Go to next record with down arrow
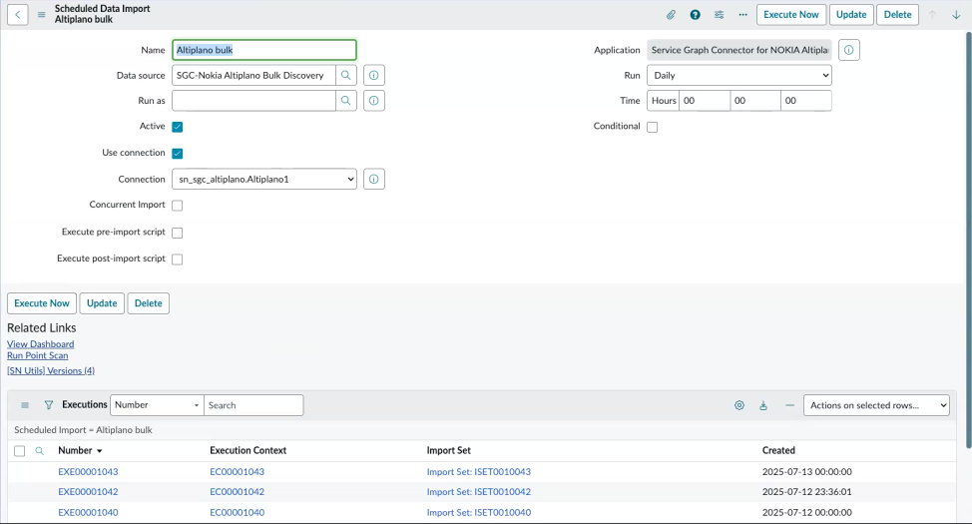 tap(956, 14)
